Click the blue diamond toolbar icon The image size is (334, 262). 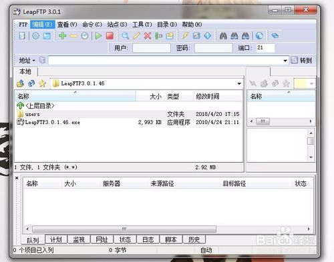click(208, 35)
